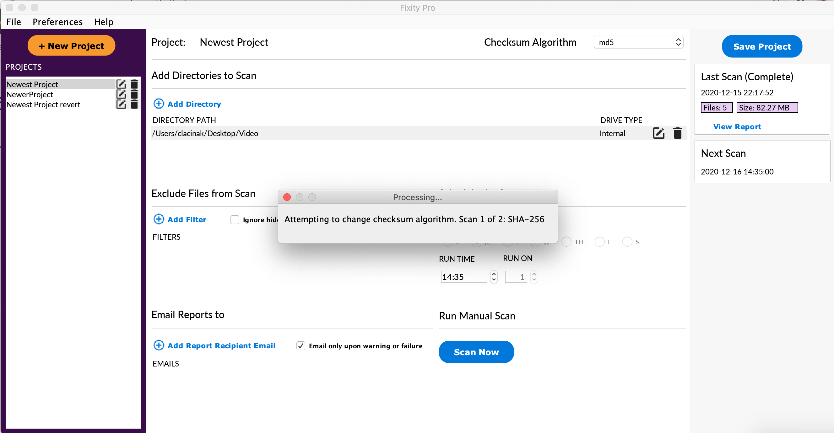Toggle Ignore hidden files checkbox
Viewport: 834px width, 433px height.
point(235,220)
